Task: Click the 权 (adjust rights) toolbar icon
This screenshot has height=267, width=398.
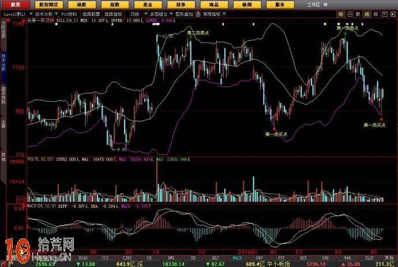Action: click(358, 14)
